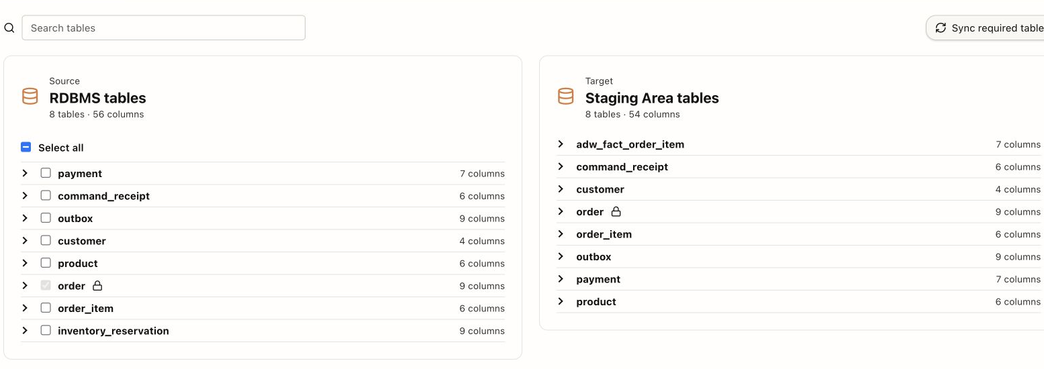The image size is (1044, 369).
Task: Click the '8 tables · 56 columns' summary
Action: tap(97, 114)
